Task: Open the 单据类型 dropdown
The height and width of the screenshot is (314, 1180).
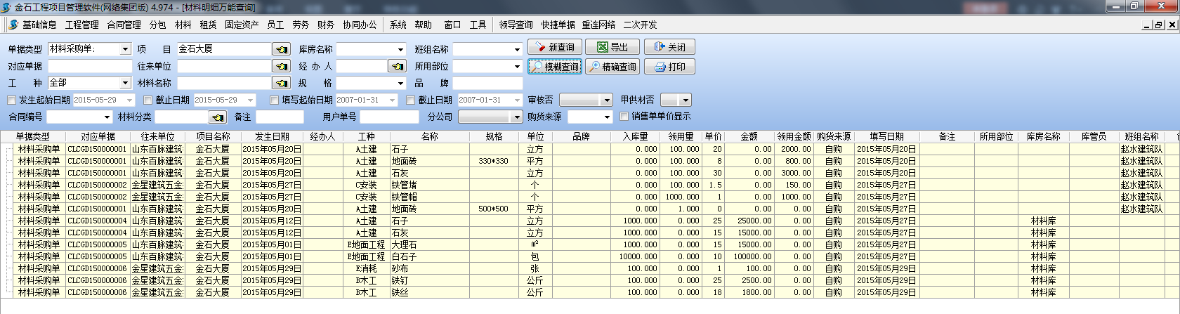Action: (x=125, y=49)
